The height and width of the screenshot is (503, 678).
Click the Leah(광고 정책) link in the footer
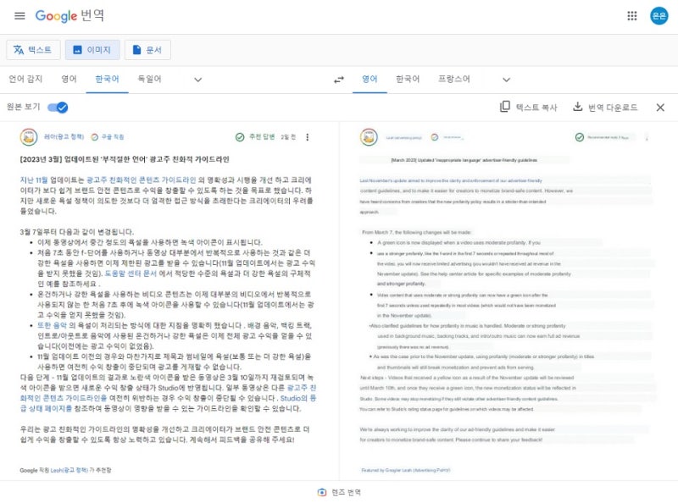click(x=69, y=470)
